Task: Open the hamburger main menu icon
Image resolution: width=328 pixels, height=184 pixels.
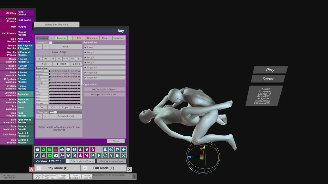Action: (37, 149)
